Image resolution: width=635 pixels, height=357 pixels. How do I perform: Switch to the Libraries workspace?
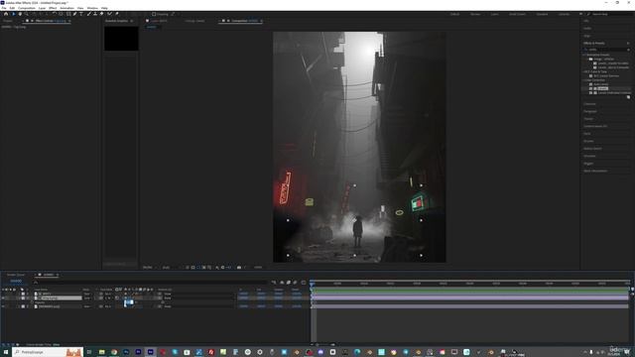564,14
